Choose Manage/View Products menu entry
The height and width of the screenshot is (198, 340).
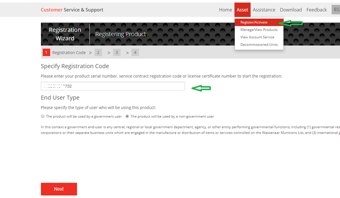(x=259, y=30)
